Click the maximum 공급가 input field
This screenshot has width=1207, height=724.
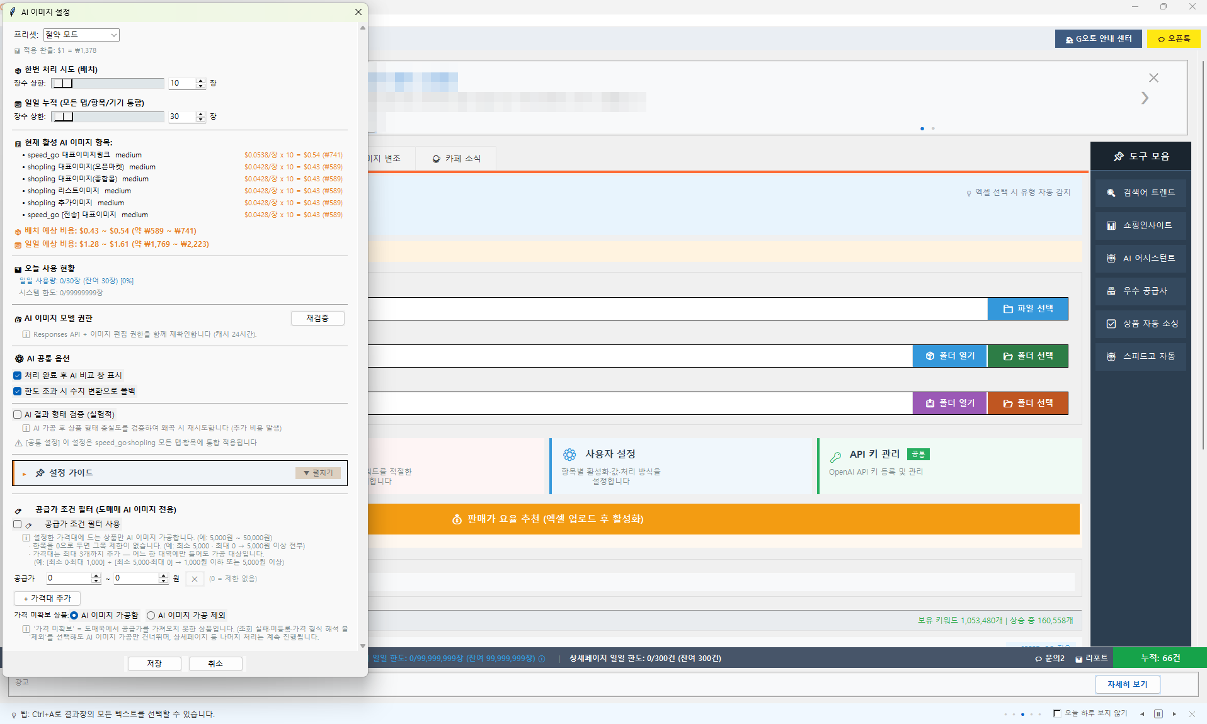[137, 578]
